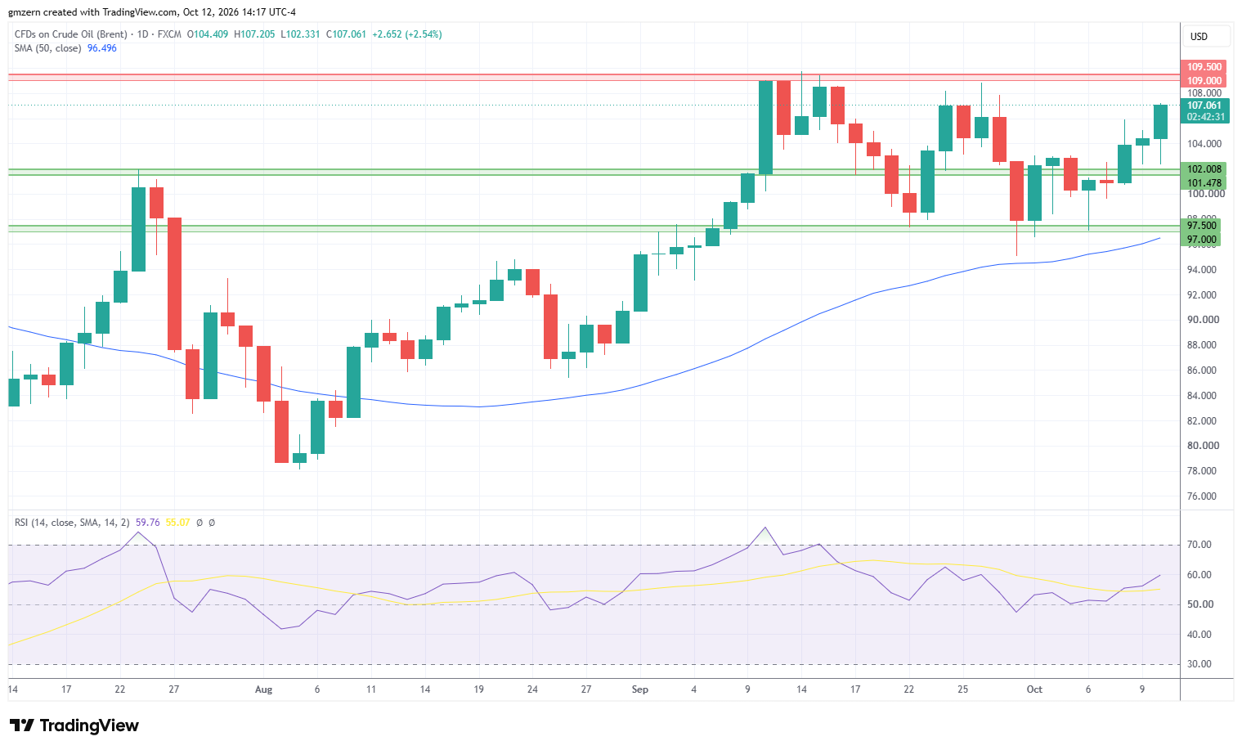Click the RSI 70.00 level label
The height and width of the screenshot is (750, 1242).
coord(1199,545)
